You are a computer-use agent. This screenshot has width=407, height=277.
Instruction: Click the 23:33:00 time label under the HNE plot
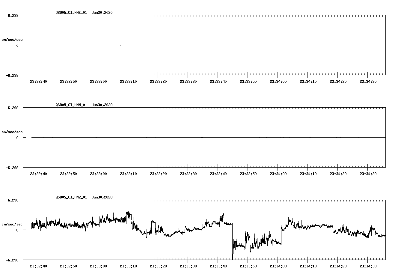(x=98, y=81)
